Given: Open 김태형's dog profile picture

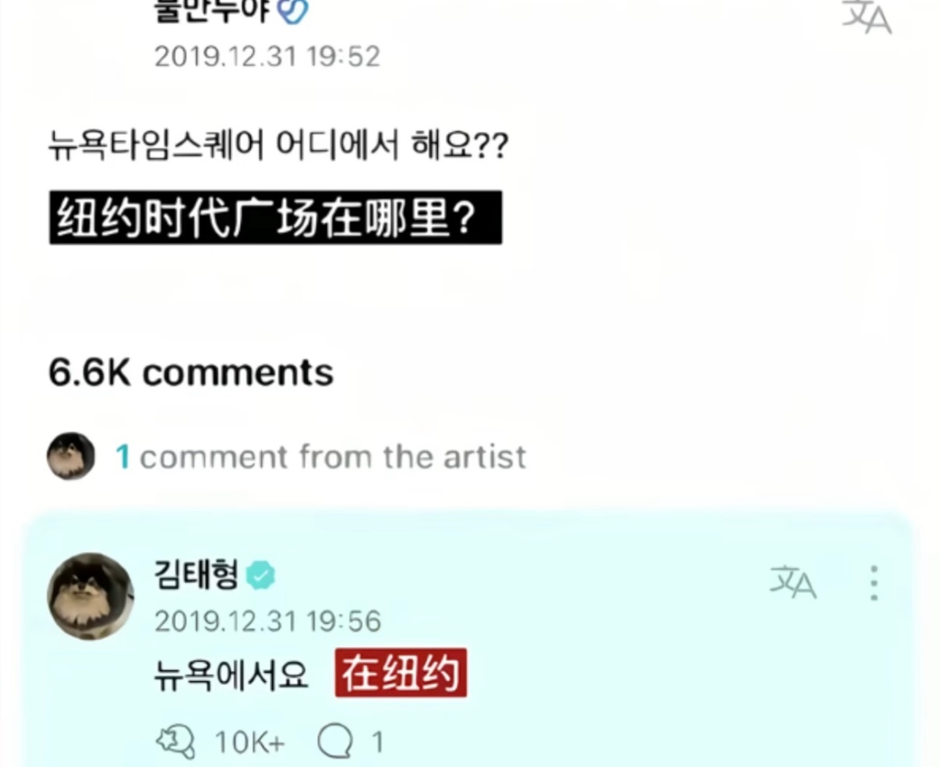Looking at the screenshot, I should 90,596.
